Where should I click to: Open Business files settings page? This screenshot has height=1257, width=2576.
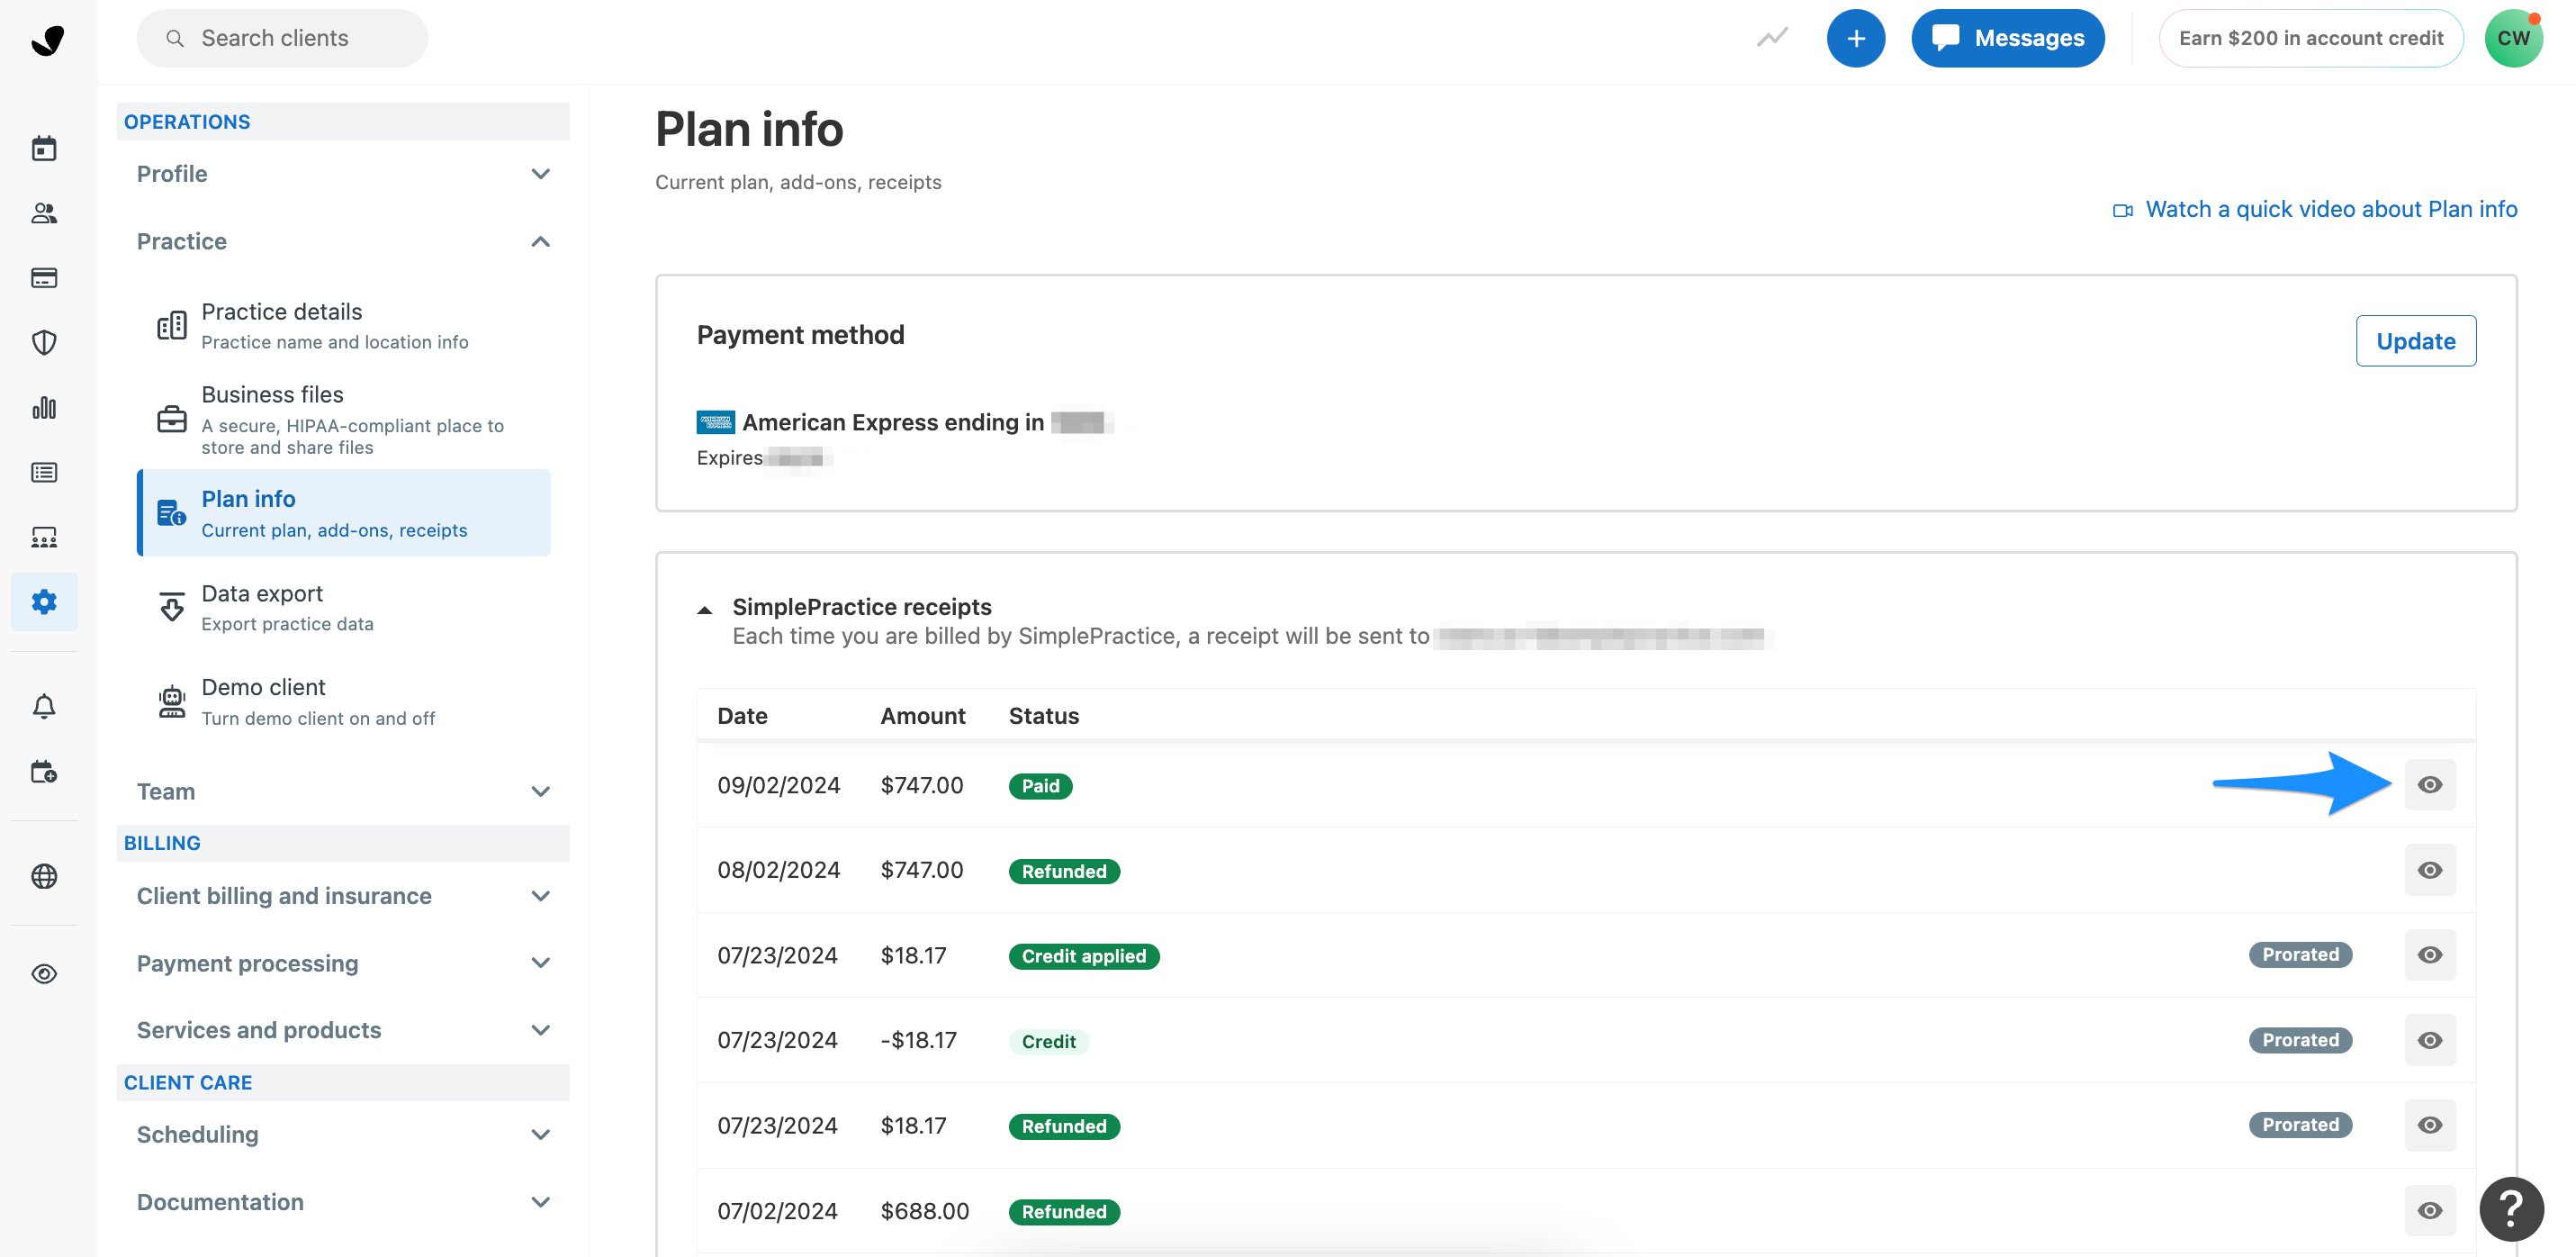point(343,420)
